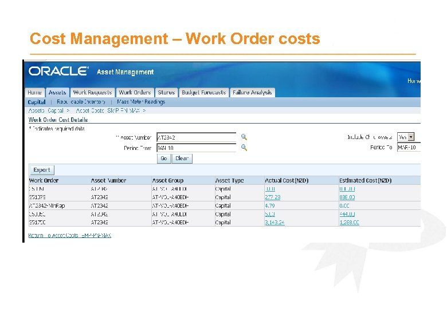This screenshot has height=309, width=447.
Task: Click the Asset Number column header
Action: coord(108,180)
